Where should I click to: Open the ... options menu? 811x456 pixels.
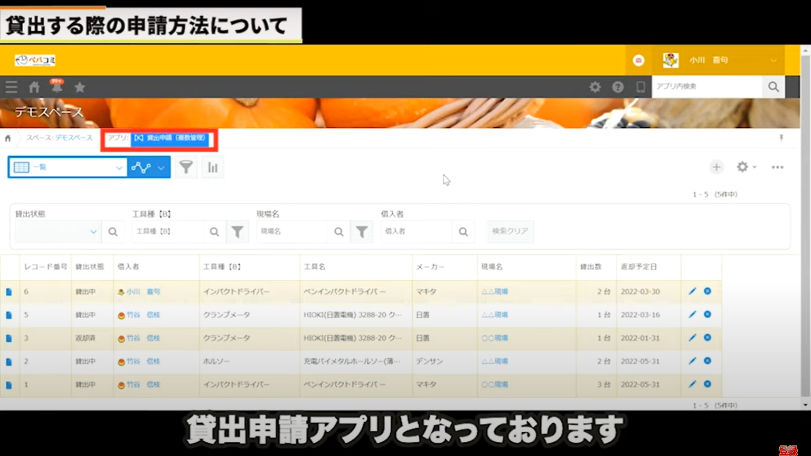tap(777, 167)
